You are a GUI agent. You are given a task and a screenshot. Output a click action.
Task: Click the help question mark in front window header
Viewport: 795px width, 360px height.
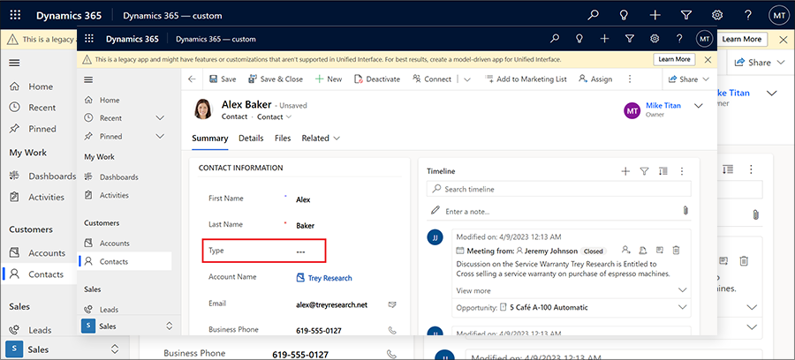(679, 39)
